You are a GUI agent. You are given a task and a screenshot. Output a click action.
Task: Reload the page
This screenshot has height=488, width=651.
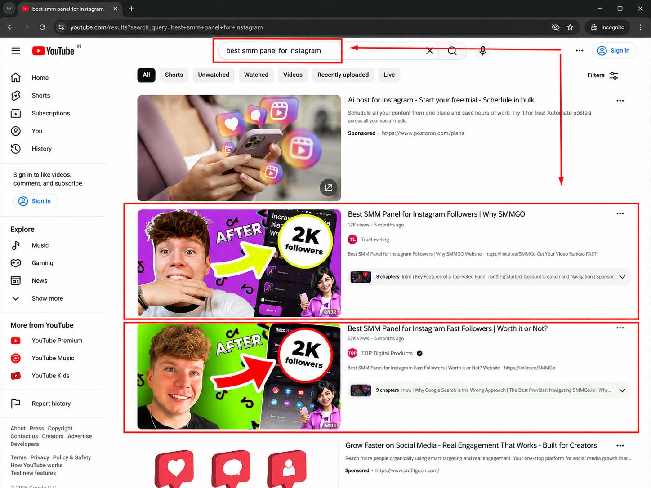[x=42, y=27]
